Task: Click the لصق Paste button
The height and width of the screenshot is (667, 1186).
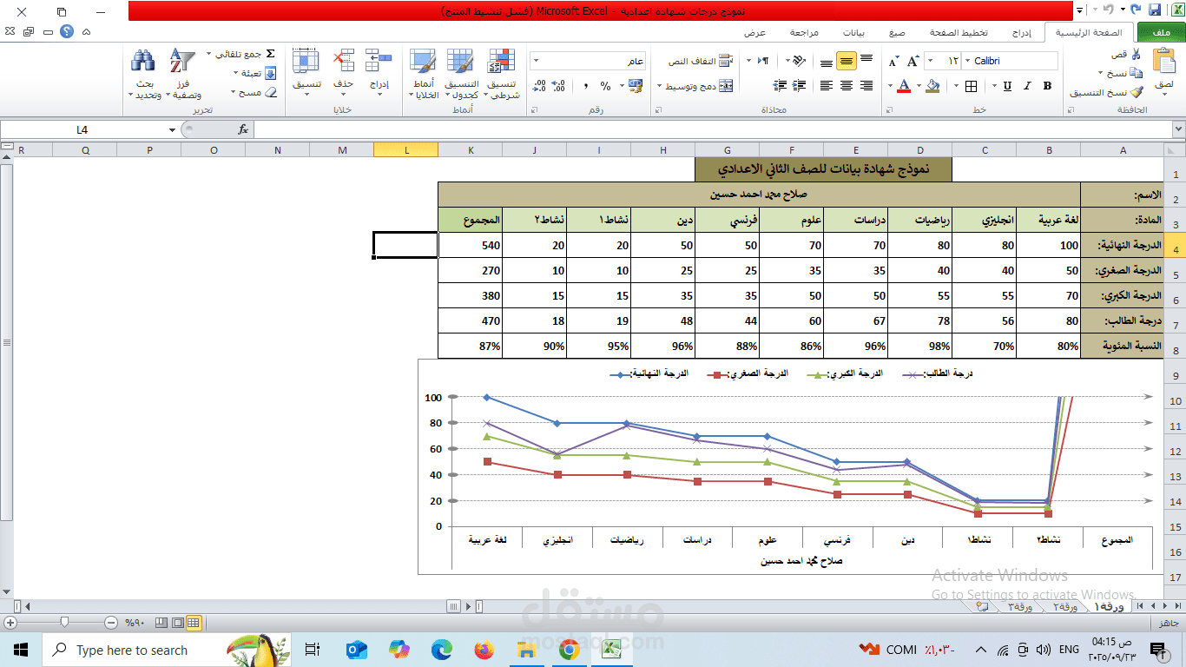Action: pyautogui.click(x=1164, y=71)
